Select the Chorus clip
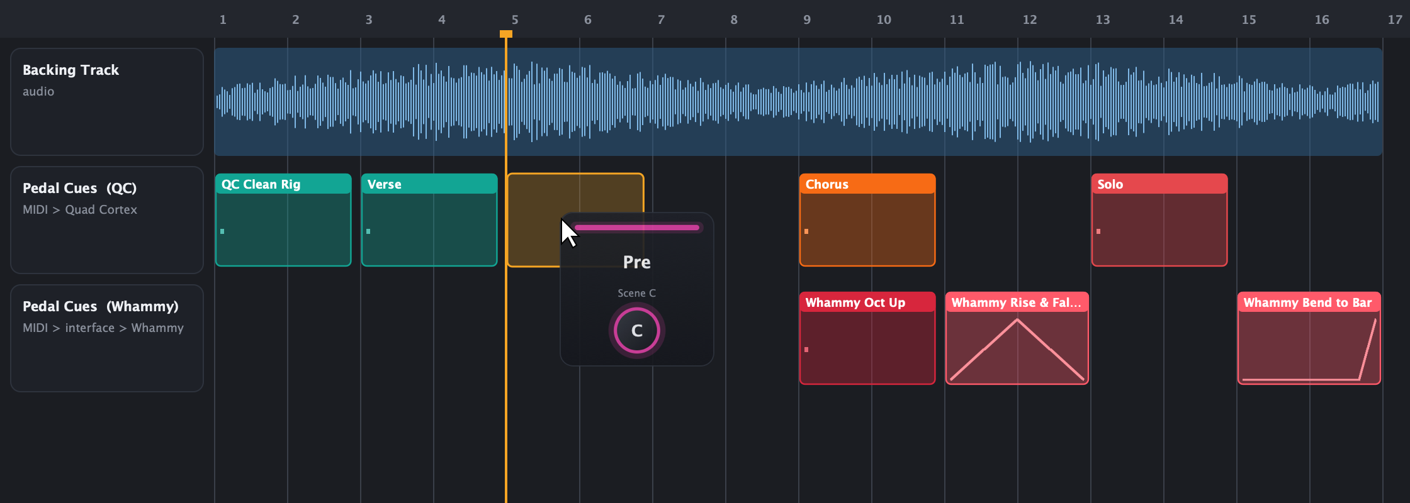 pos(867,220)
